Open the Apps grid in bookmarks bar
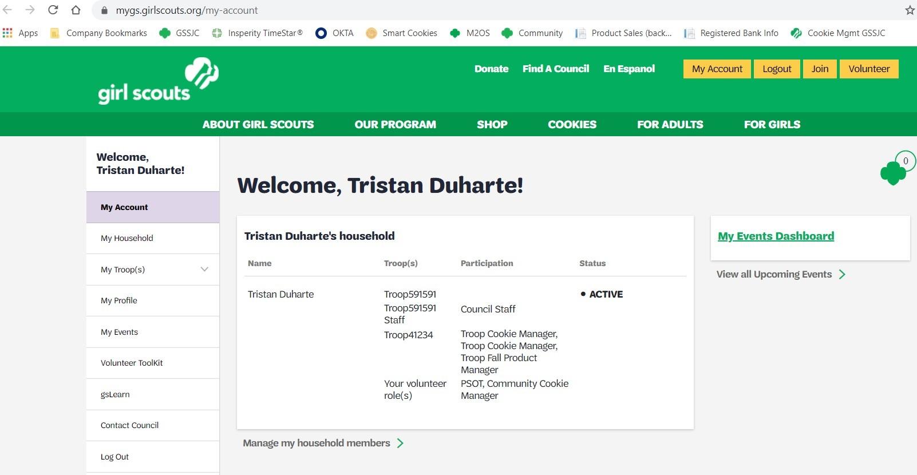This screenshot has width=917, height=475. click(x=21, y=33)
